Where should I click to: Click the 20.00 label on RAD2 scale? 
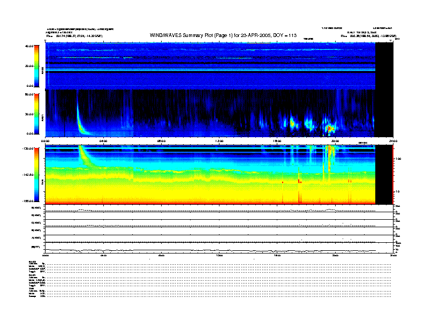[29, 66]
